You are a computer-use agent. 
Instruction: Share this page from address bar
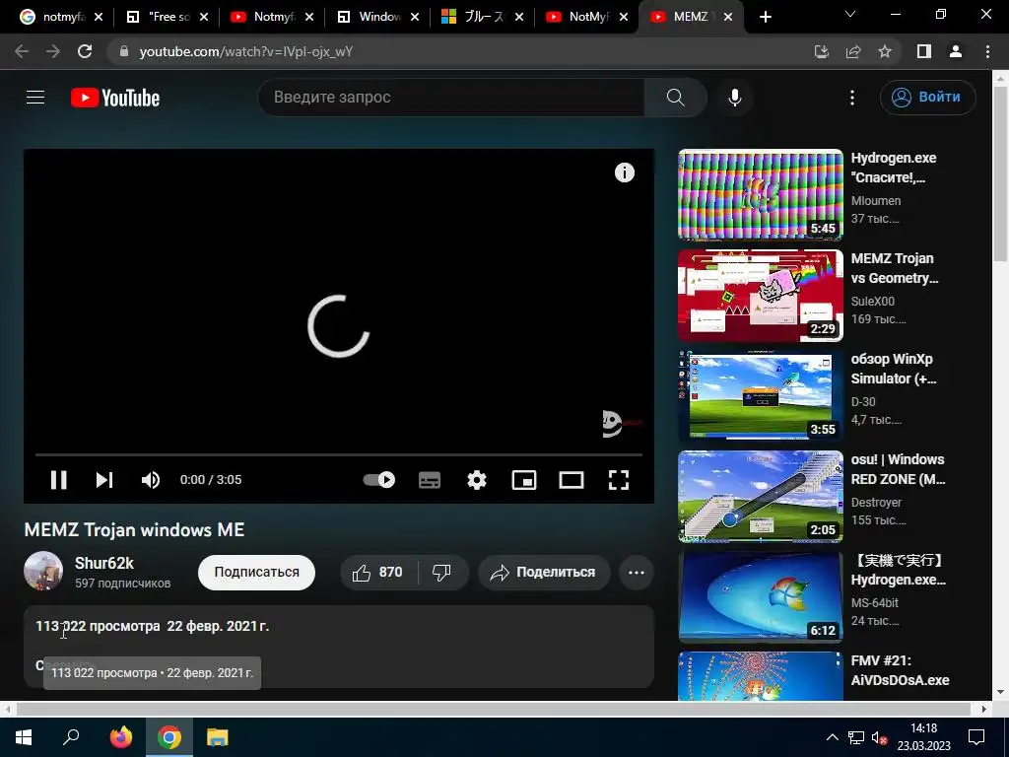coord(853,51)
